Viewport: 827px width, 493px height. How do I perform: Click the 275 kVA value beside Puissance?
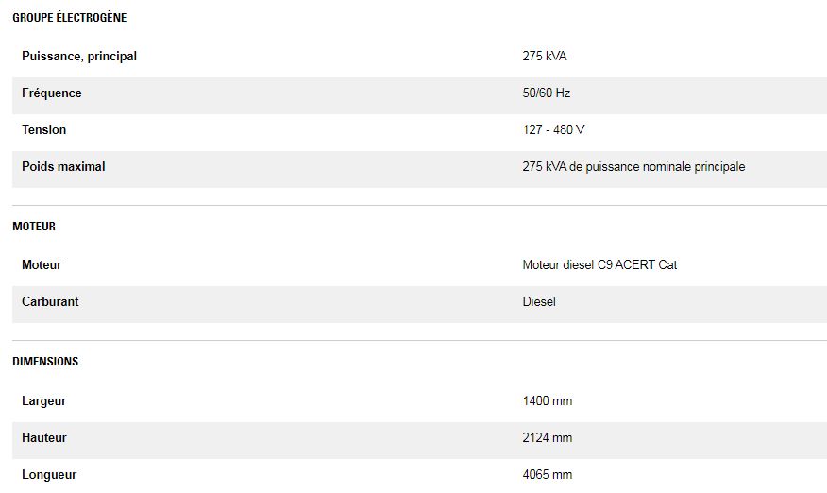click(545, 57)
